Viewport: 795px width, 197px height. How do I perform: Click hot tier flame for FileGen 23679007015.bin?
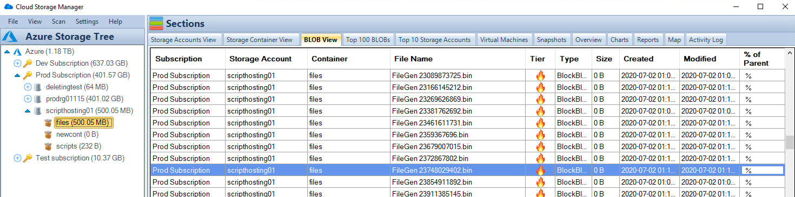[x=540, y=147]
